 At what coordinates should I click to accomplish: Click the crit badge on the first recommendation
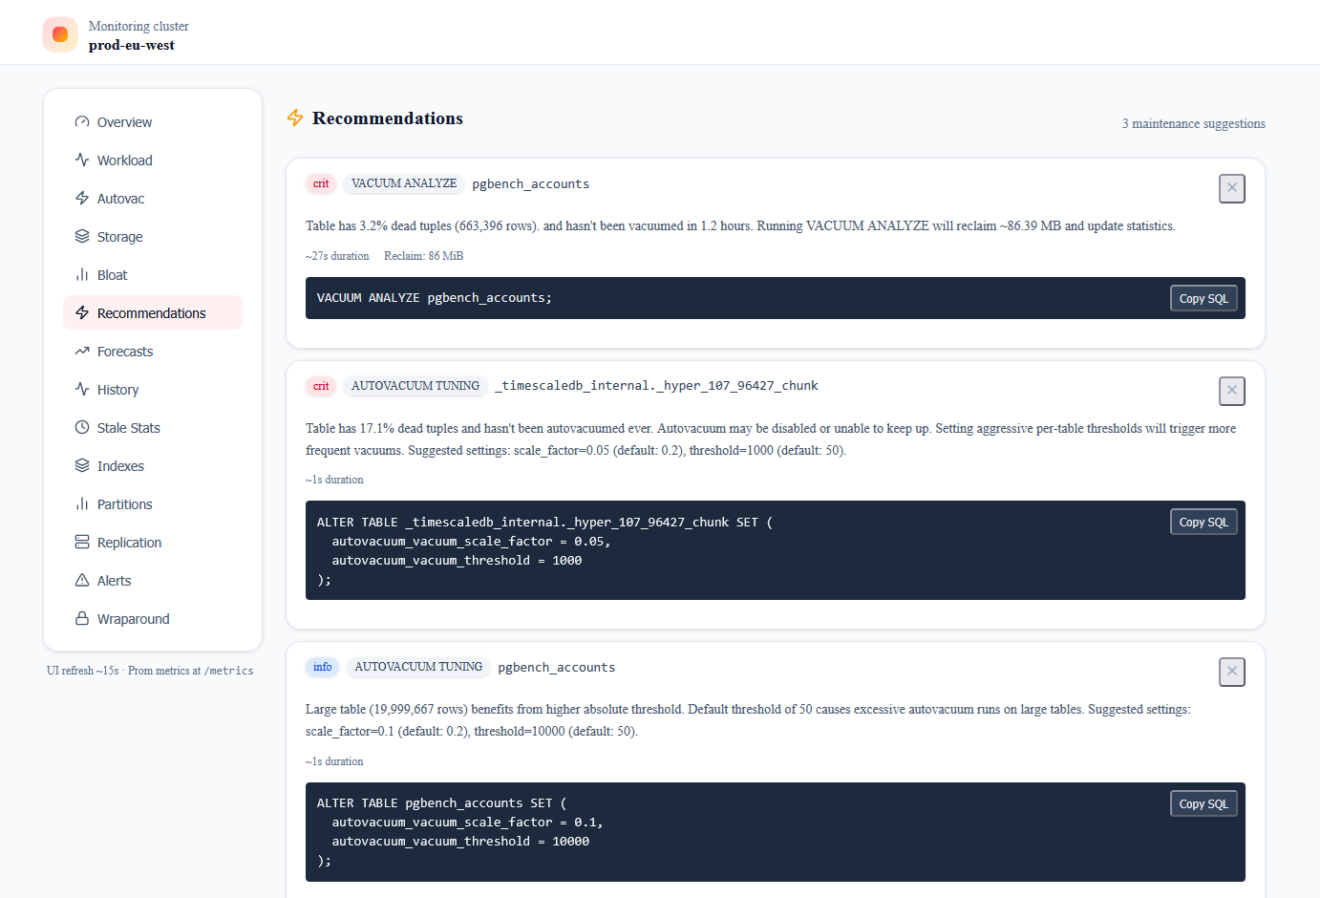point(321,183)
